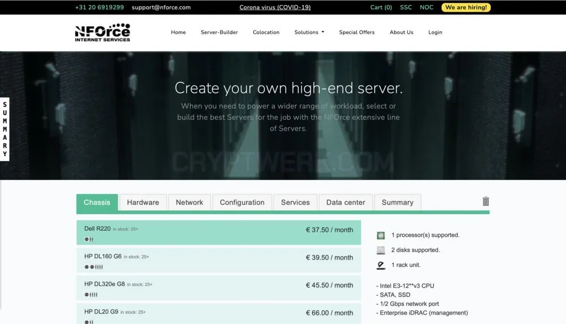Click the NFOrce Internet Services logo

click(102, 32)
